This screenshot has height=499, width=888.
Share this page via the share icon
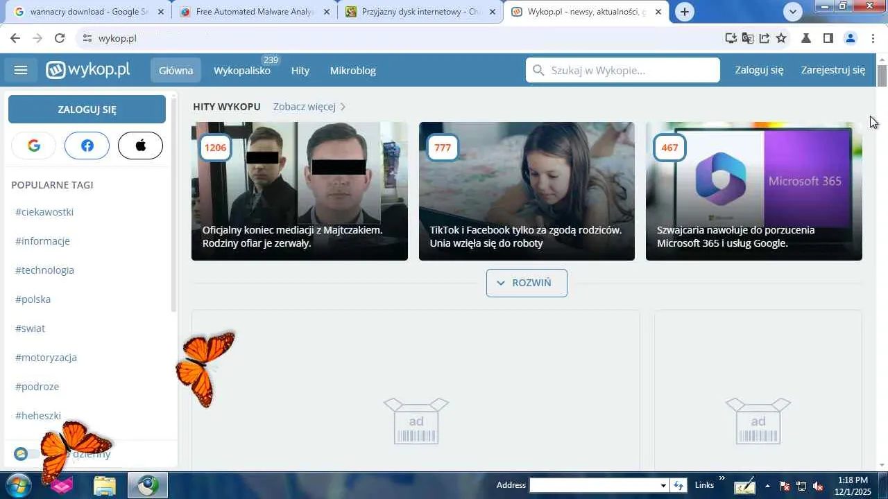click(765, 38)
